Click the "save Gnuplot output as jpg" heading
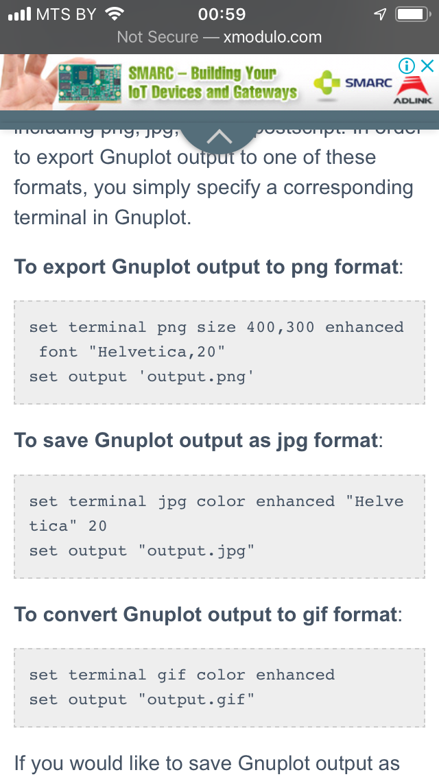Viewport: 439px width, 779px height. [198, 440]
